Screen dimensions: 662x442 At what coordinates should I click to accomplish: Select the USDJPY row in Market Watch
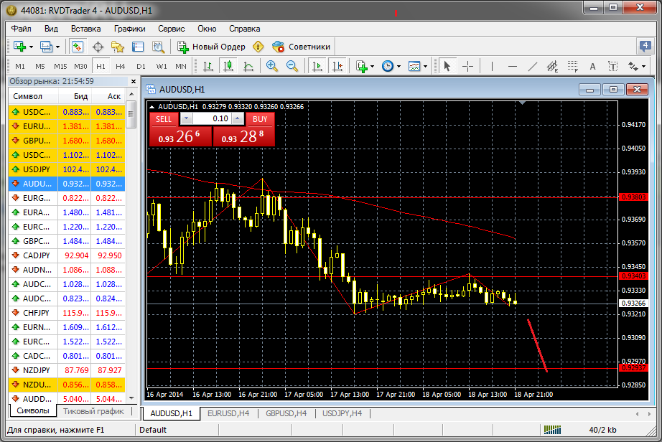[x=36, y=169]
